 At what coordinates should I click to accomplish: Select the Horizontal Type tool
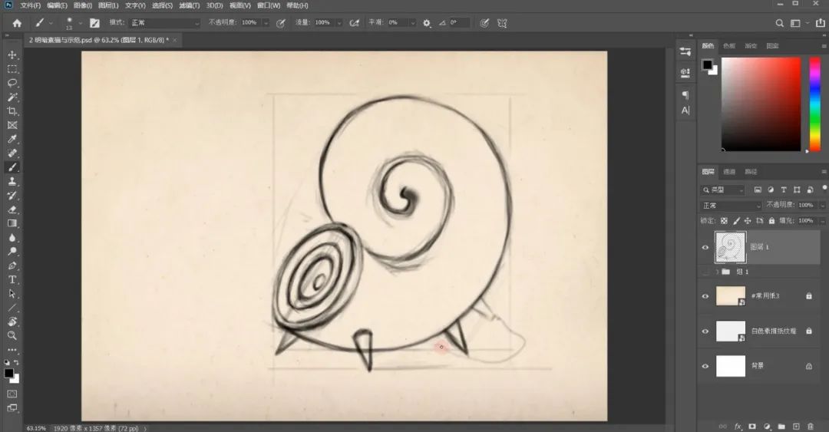pos(12,279)
